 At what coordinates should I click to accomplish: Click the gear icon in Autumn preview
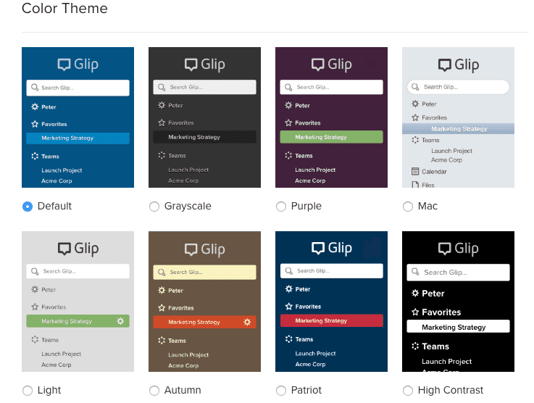coord(247,322)
